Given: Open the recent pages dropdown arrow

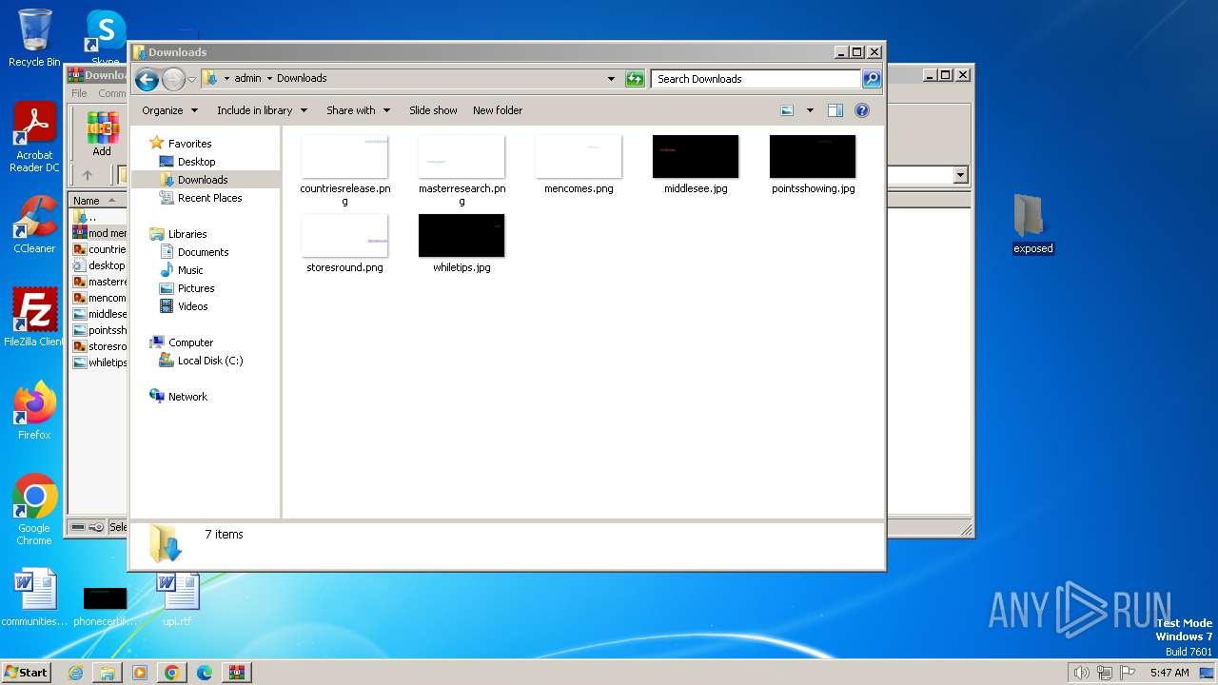Looking at the screenshot, I should click(x=191, y=79).
